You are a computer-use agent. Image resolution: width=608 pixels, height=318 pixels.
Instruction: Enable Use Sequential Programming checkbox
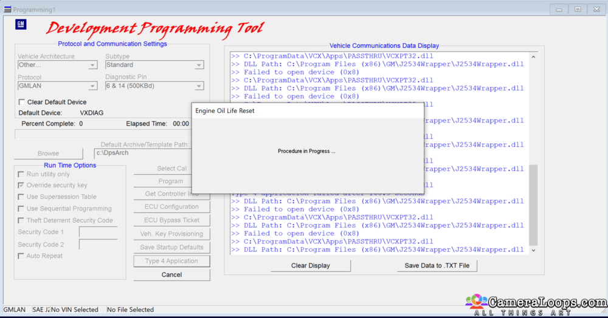click(x=21, y=209)
